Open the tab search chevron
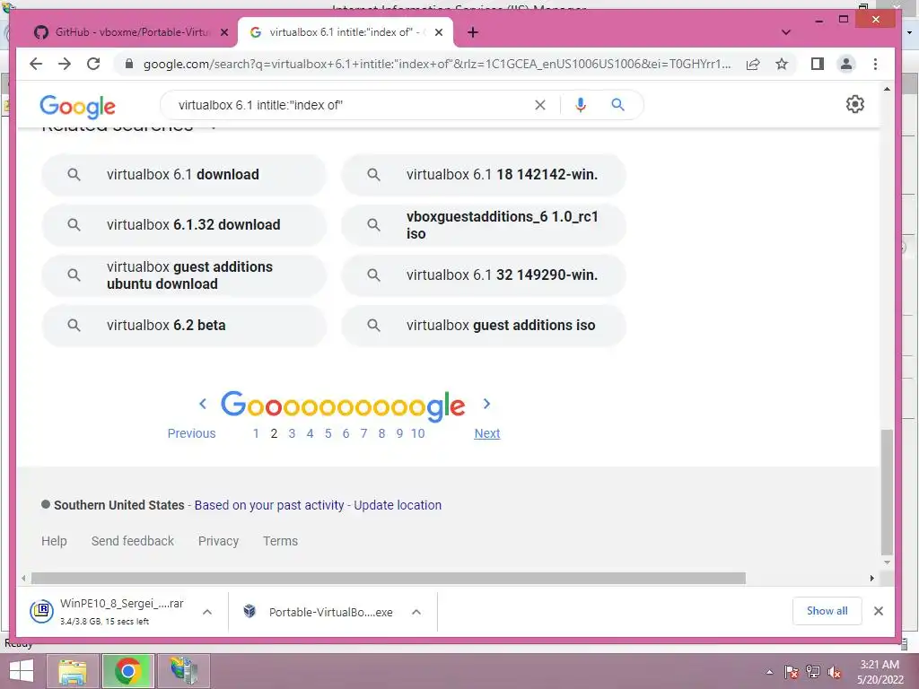 tap(786, 32)
